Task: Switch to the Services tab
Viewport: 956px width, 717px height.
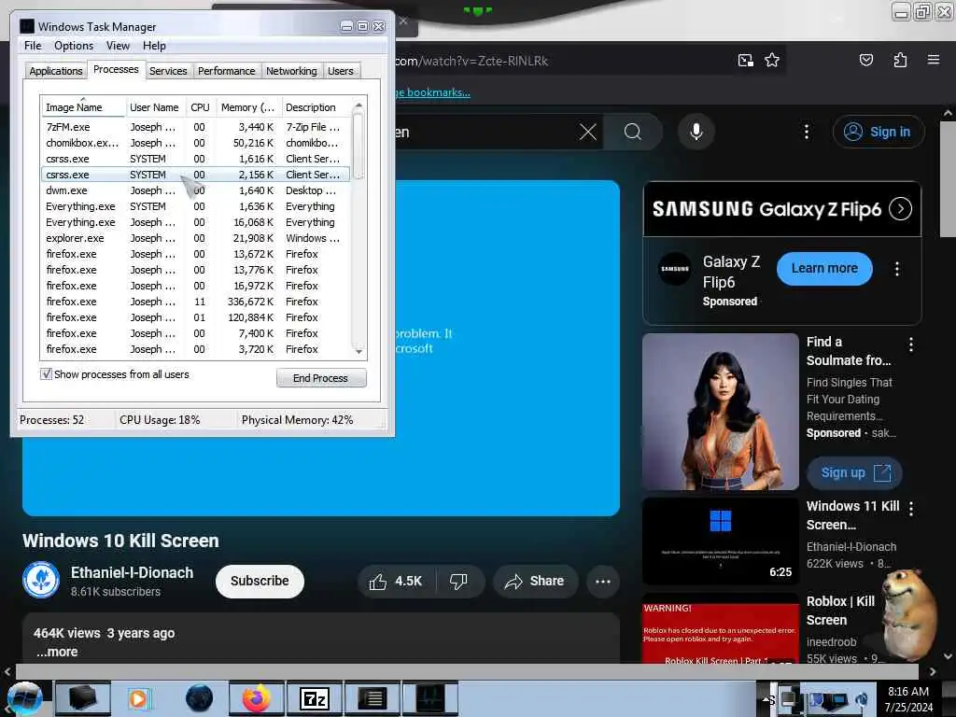Action: point(168,71)
